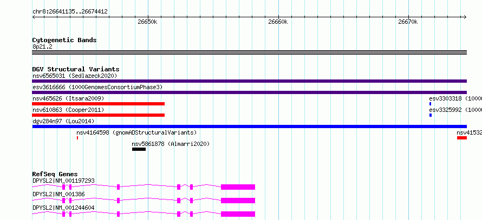Image resolution: width=482 pixels, height=220 pixels.
Task: Select the large final exon of NM_001197293
Action: (238, 187)
